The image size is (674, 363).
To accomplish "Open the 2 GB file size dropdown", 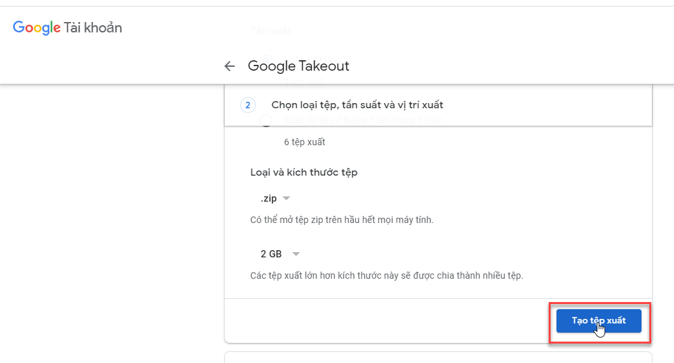I will [x=279, y=254].
